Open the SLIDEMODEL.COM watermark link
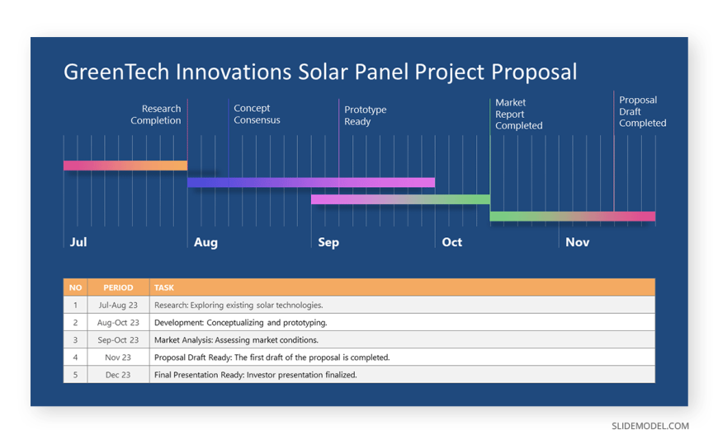The height and width of the screenshot is (444, 718). pyautogui.click(x=650, y=426)
